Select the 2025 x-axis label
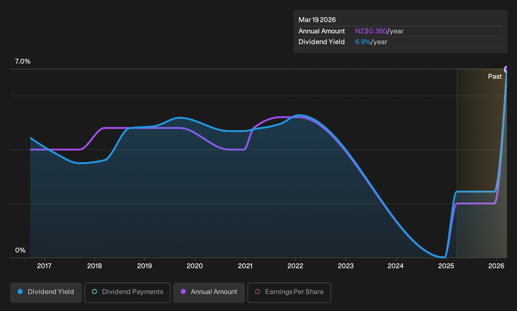Screen dimensions: 517x311 [x=446, y=266]
